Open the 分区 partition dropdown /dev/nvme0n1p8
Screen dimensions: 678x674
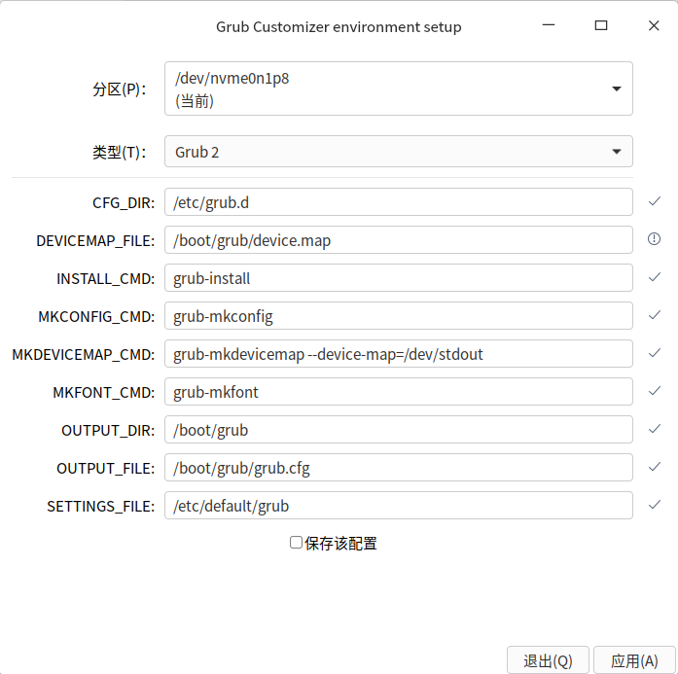[x=398, y=89]
